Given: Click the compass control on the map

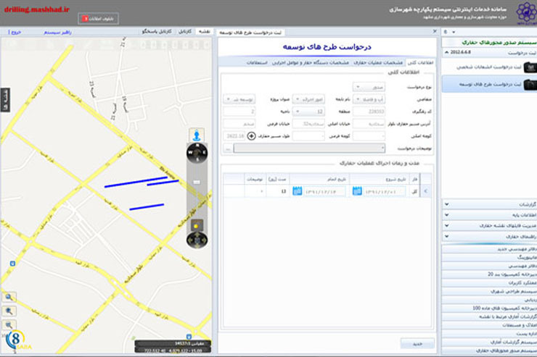Looking at the screenshot, I should (x=197, y=153).
